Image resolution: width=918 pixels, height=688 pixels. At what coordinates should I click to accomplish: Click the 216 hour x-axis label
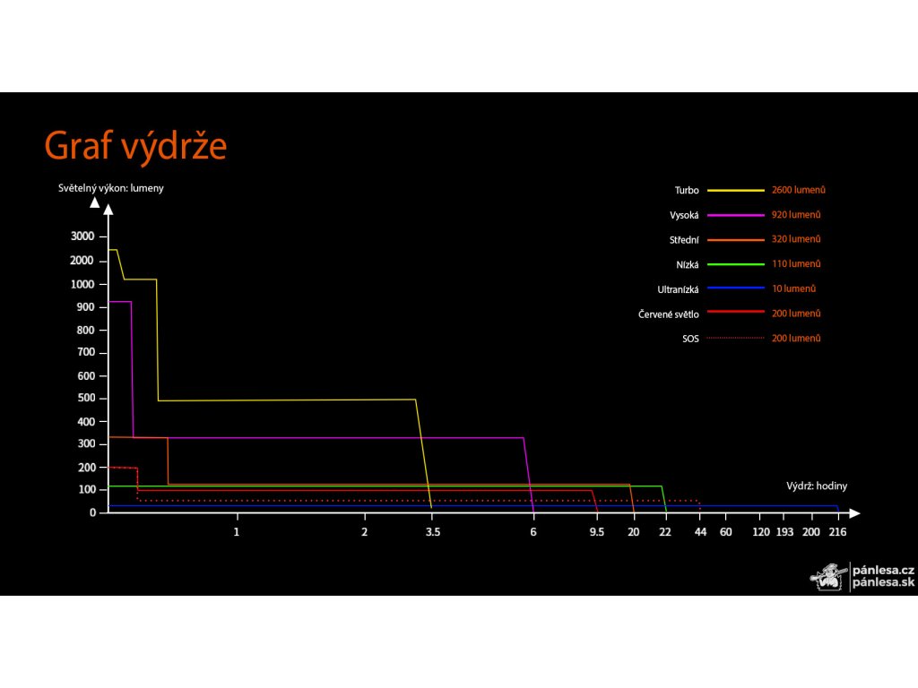coord(837,532)
